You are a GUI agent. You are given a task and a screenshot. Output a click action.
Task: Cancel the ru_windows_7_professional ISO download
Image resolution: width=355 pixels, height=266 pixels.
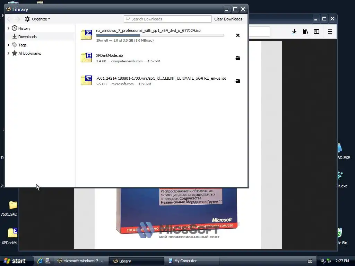click(x=238, y=35)
